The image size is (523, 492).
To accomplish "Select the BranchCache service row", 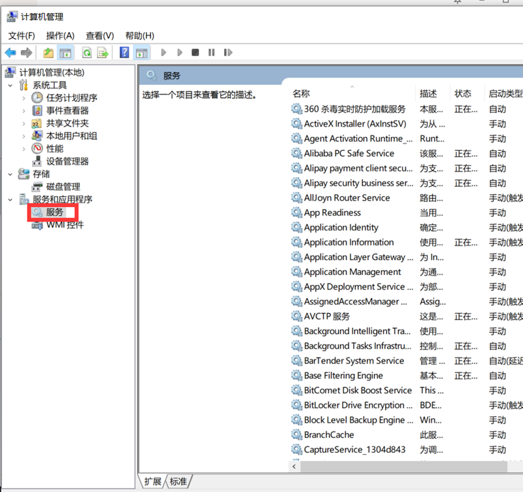I will 328,435.
